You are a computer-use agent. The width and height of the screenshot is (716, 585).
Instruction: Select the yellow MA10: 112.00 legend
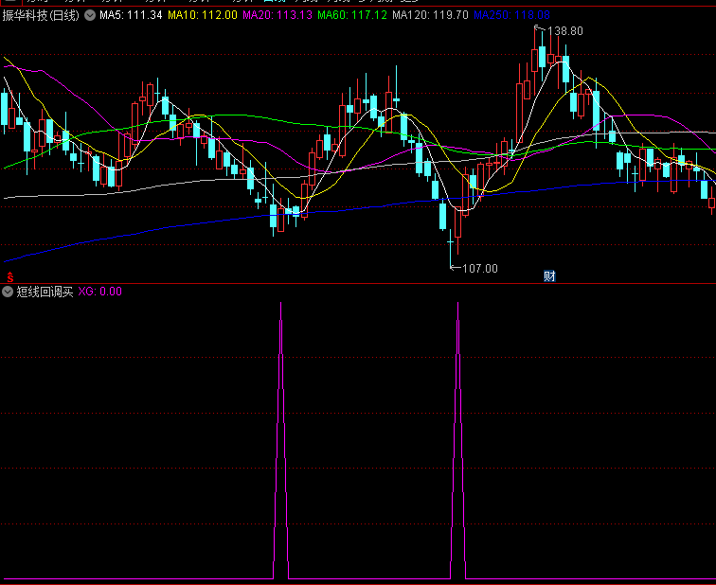coord(203,16)
